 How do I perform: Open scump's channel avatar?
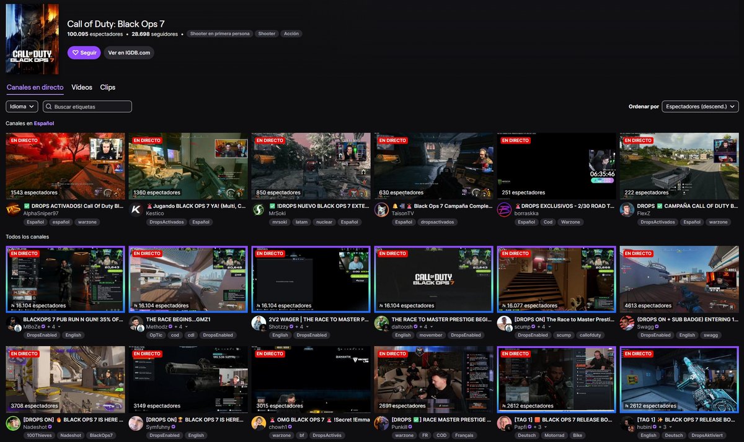click(x=504, y=323)
